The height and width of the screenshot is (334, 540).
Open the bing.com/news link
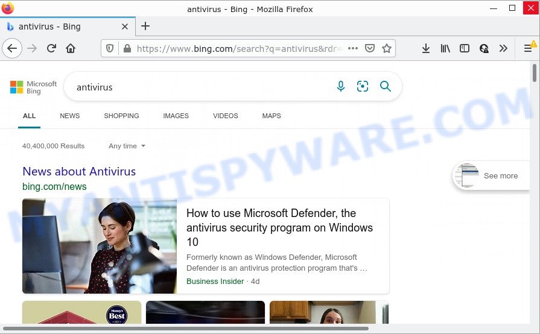click(x=54, y=187)
